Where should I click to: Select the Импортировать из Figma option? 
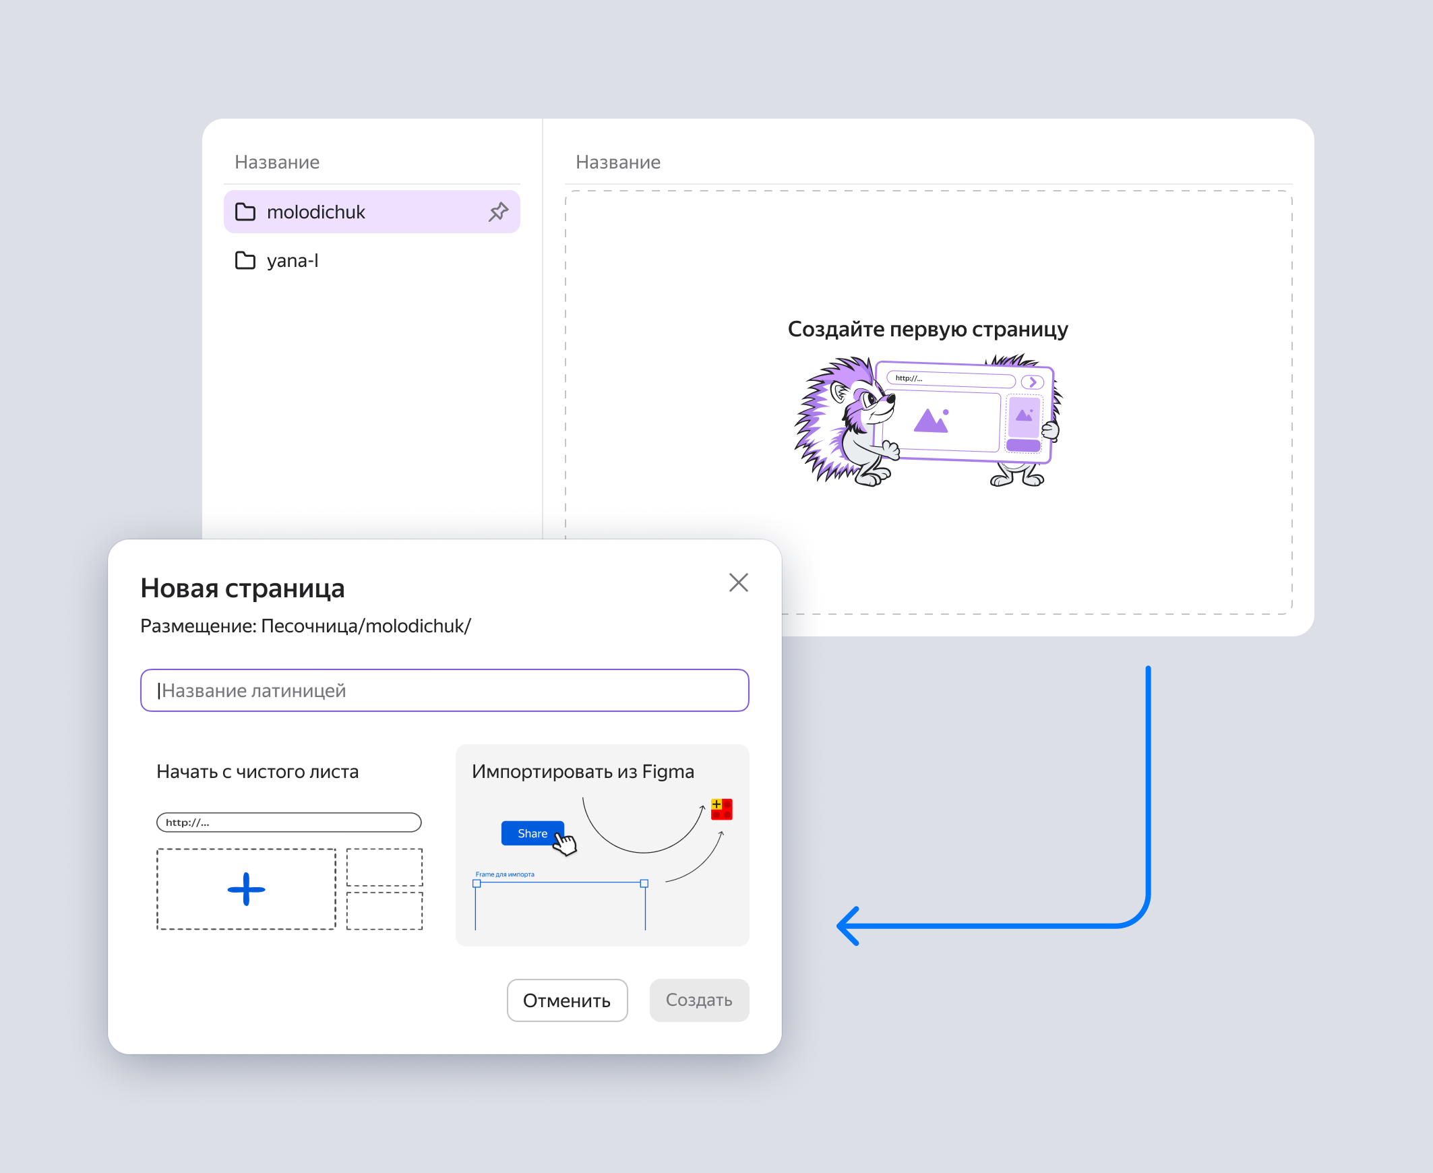602,845
